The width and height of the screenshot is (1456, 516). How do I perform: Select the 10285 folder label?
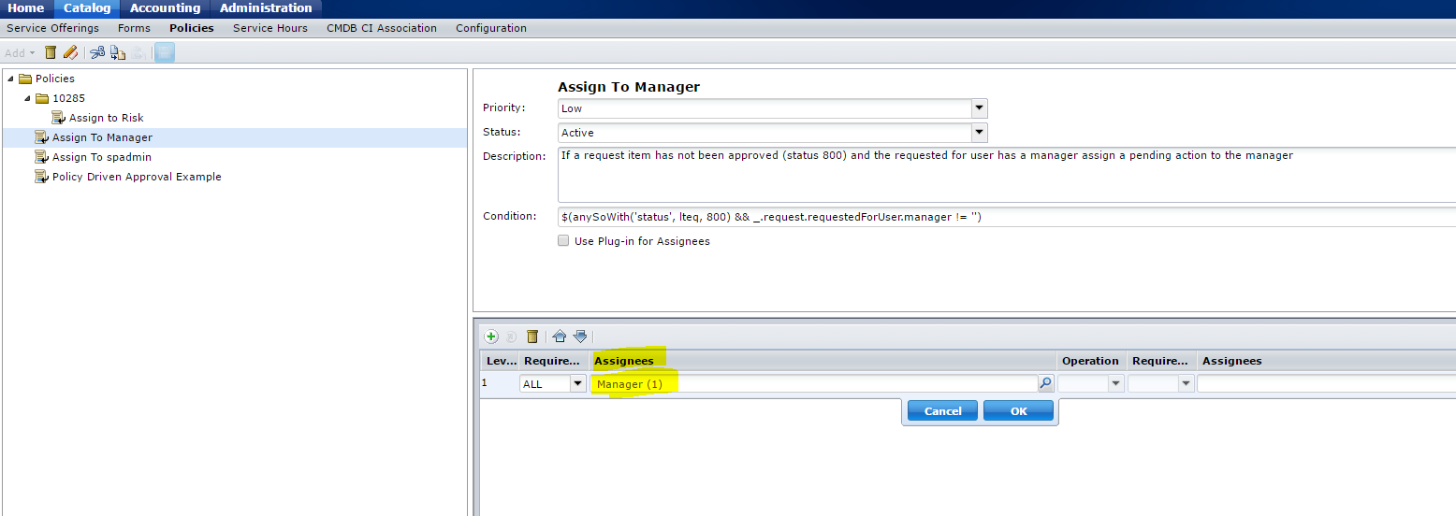(x=69, y=98)
